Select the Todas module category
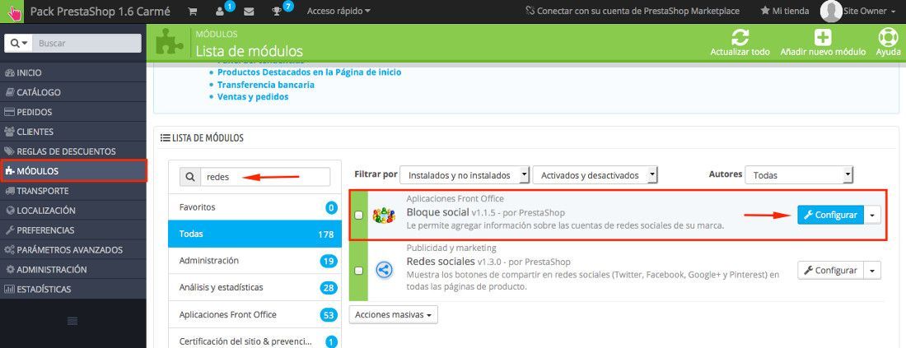Viewport: 906px width, 348px height. (255, 234)
